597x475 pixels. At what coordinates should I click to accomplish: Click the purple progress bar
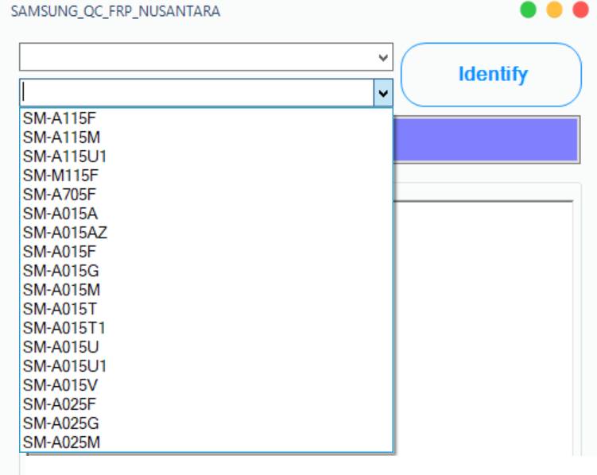(x=486, y=140)
